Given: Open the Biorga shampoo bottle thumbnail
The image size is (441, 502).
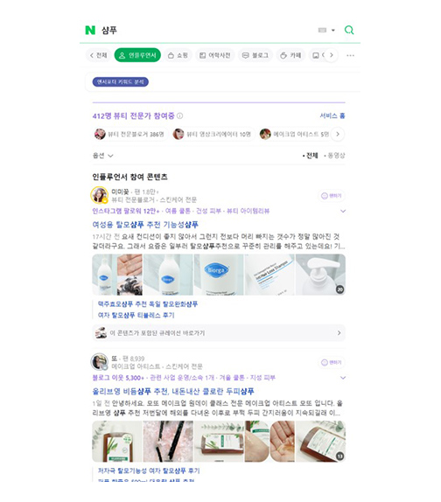Looking at the screenshot, I should click(x=219, y=275).
